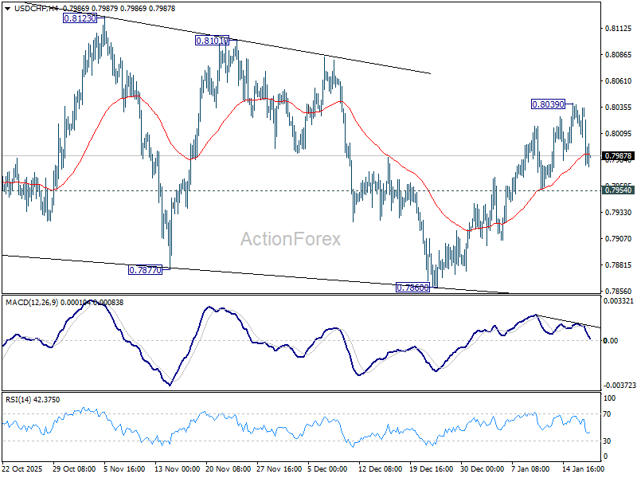Click the 7 Jan 08:00 date label
Image resolution: width=637 pixels, height=478 pixels.
pos(530,468)
